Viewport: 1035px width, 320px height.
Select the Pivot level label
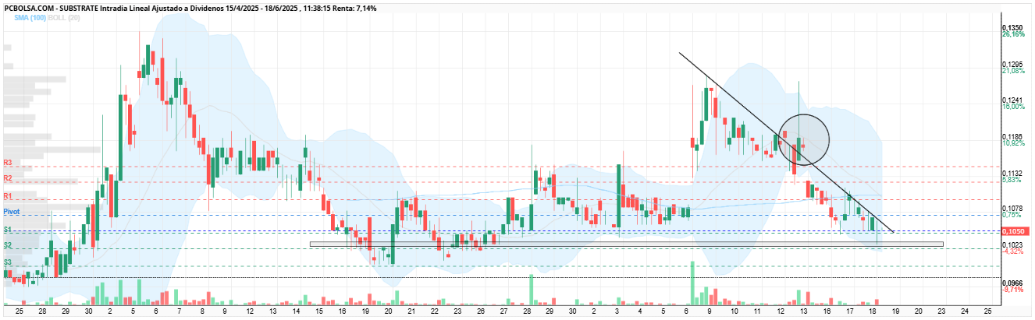11,212
